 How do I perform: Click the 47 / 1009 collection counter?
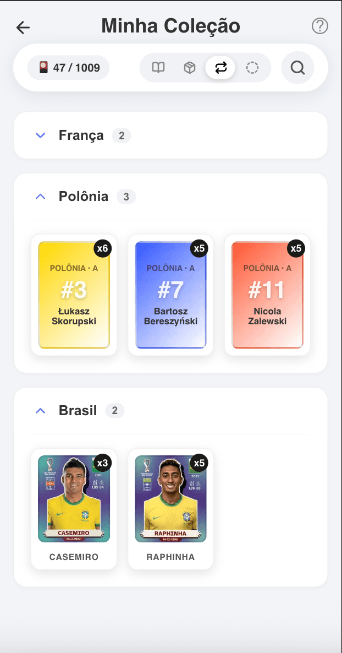(69, 68)
